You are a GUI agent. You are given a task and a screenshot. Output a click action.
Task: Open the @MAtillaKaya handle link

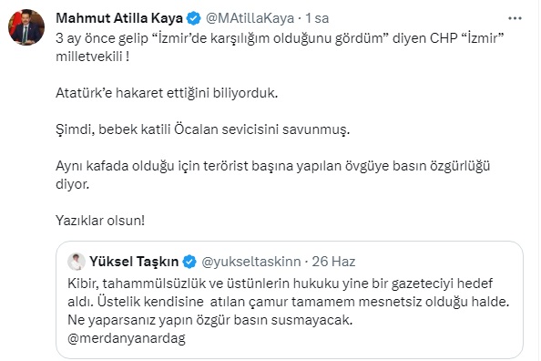click(250, 18)
